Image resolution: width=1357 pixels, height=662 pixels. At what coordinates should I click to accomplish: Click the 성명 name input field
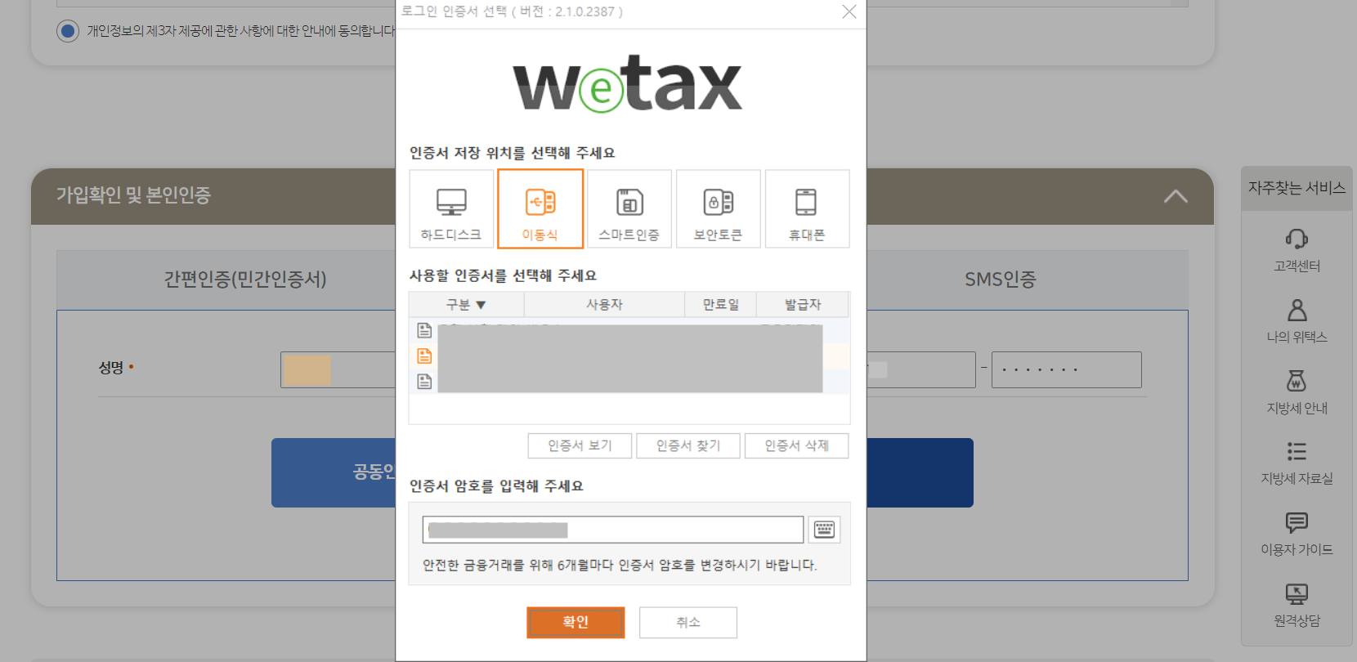(x=338, y=369)
